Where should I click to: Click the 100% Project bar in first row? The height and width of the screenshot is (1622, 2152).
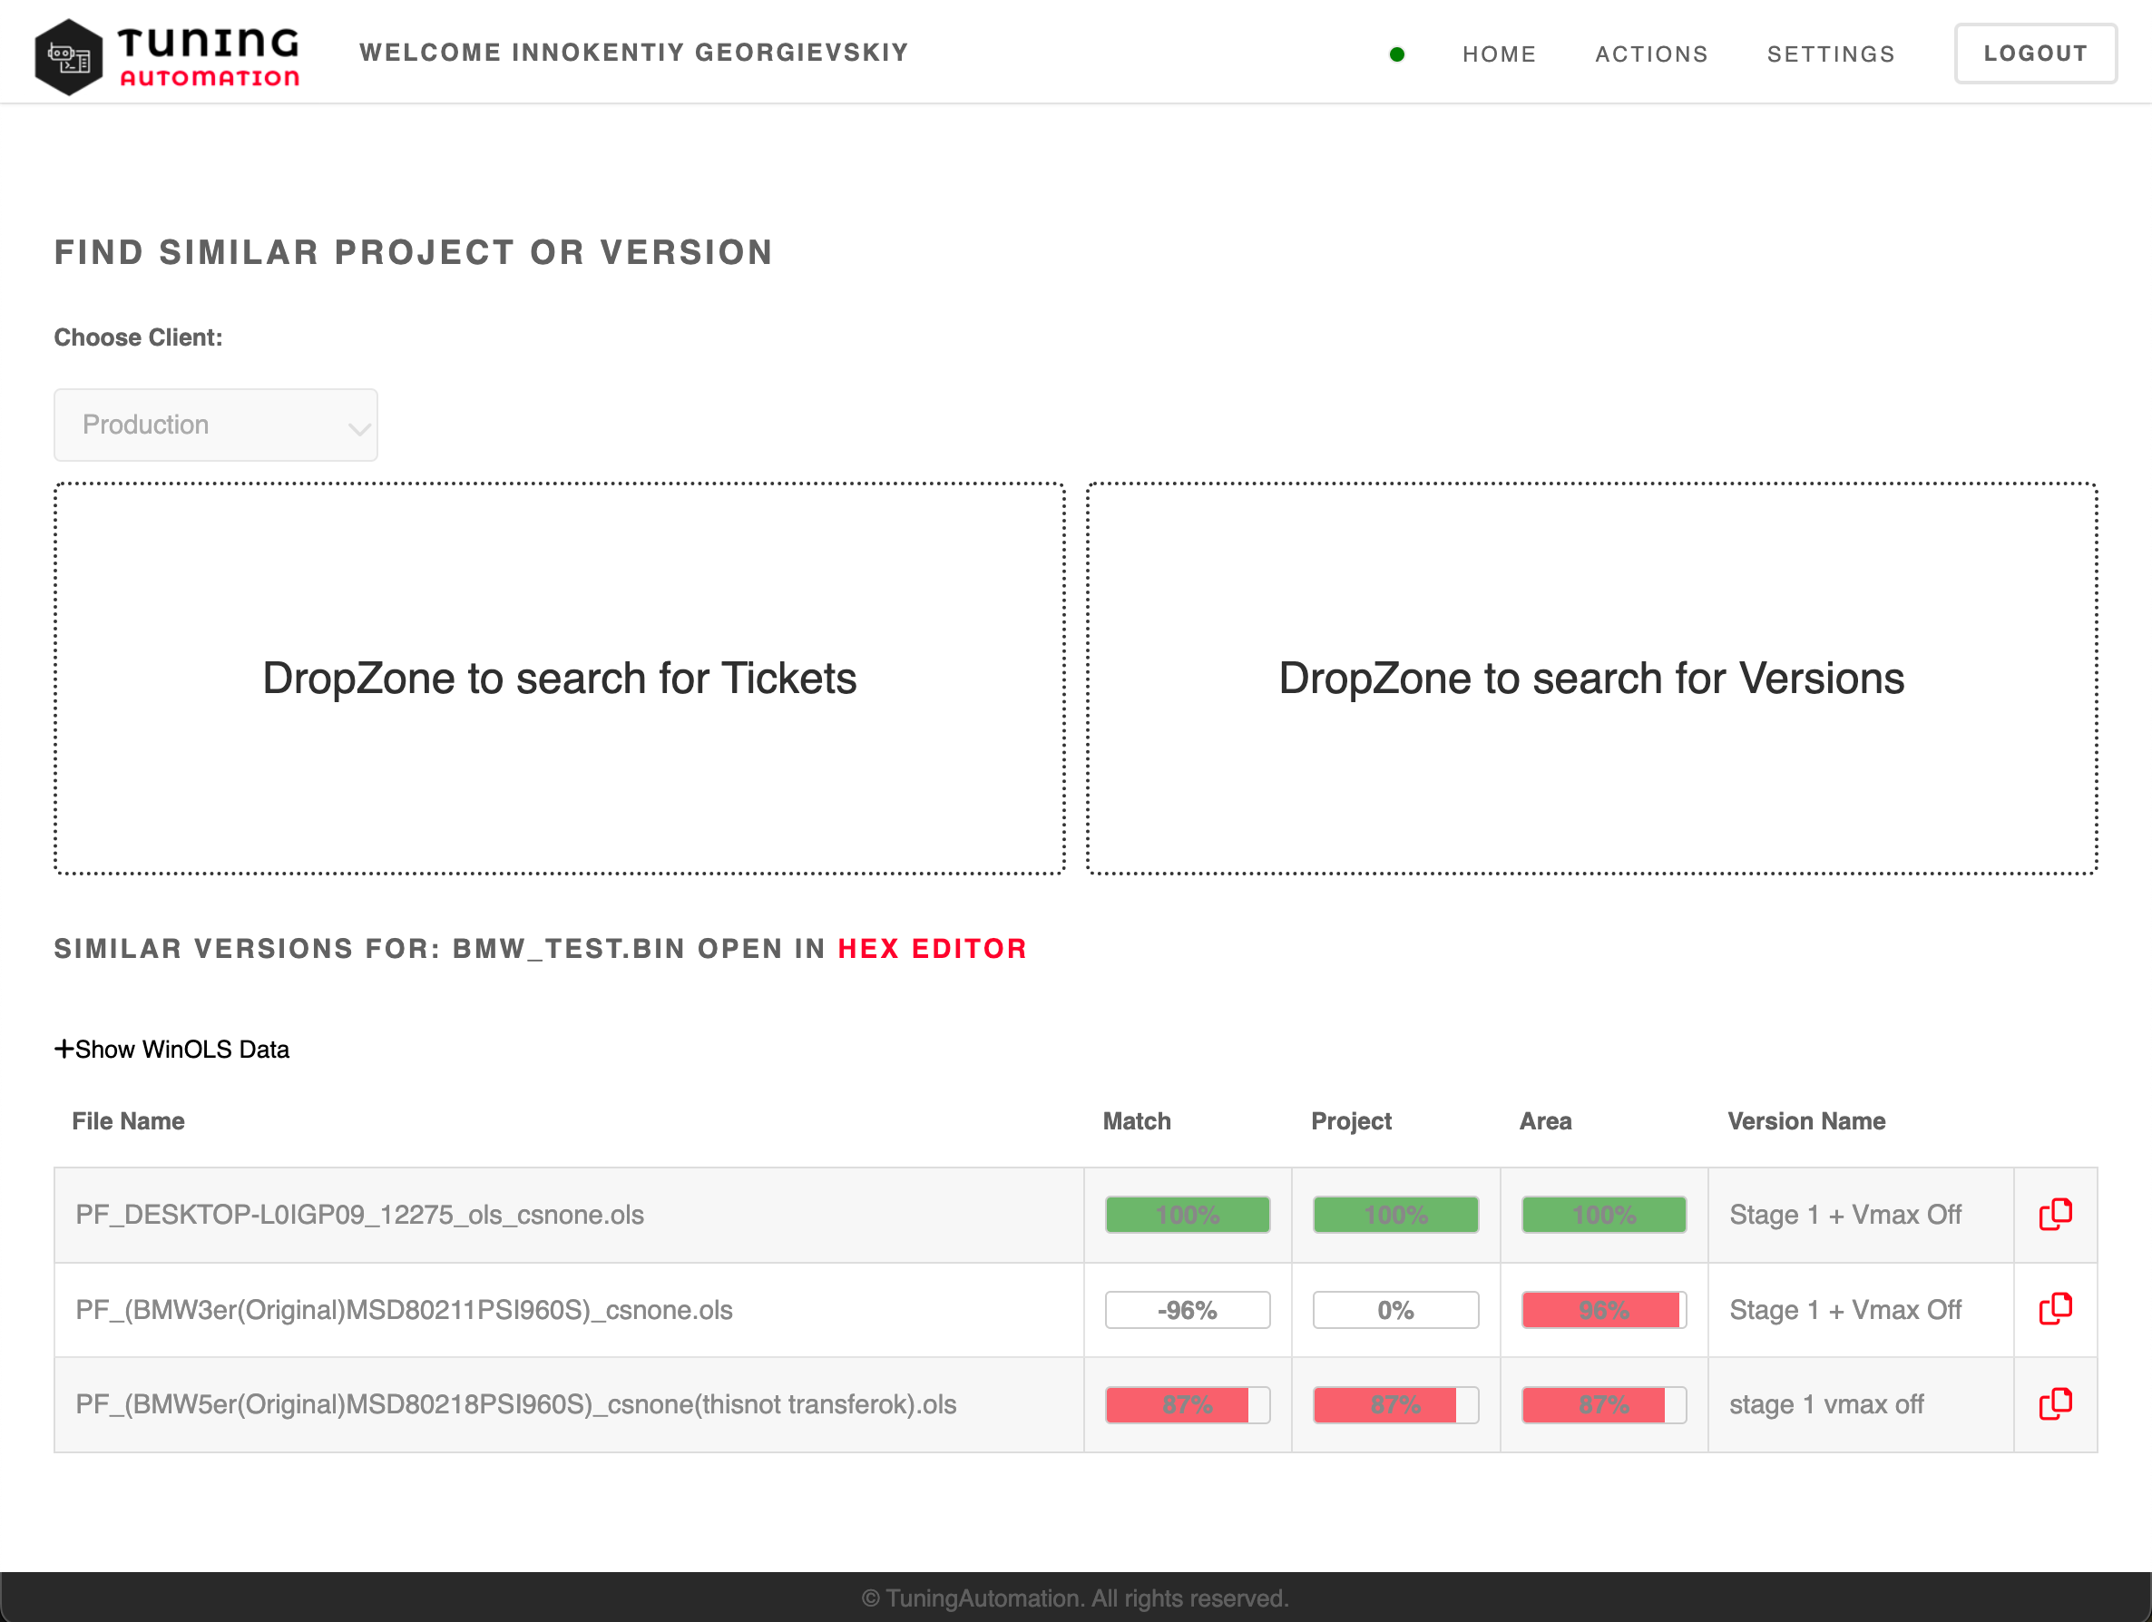click(1395, 1215)
